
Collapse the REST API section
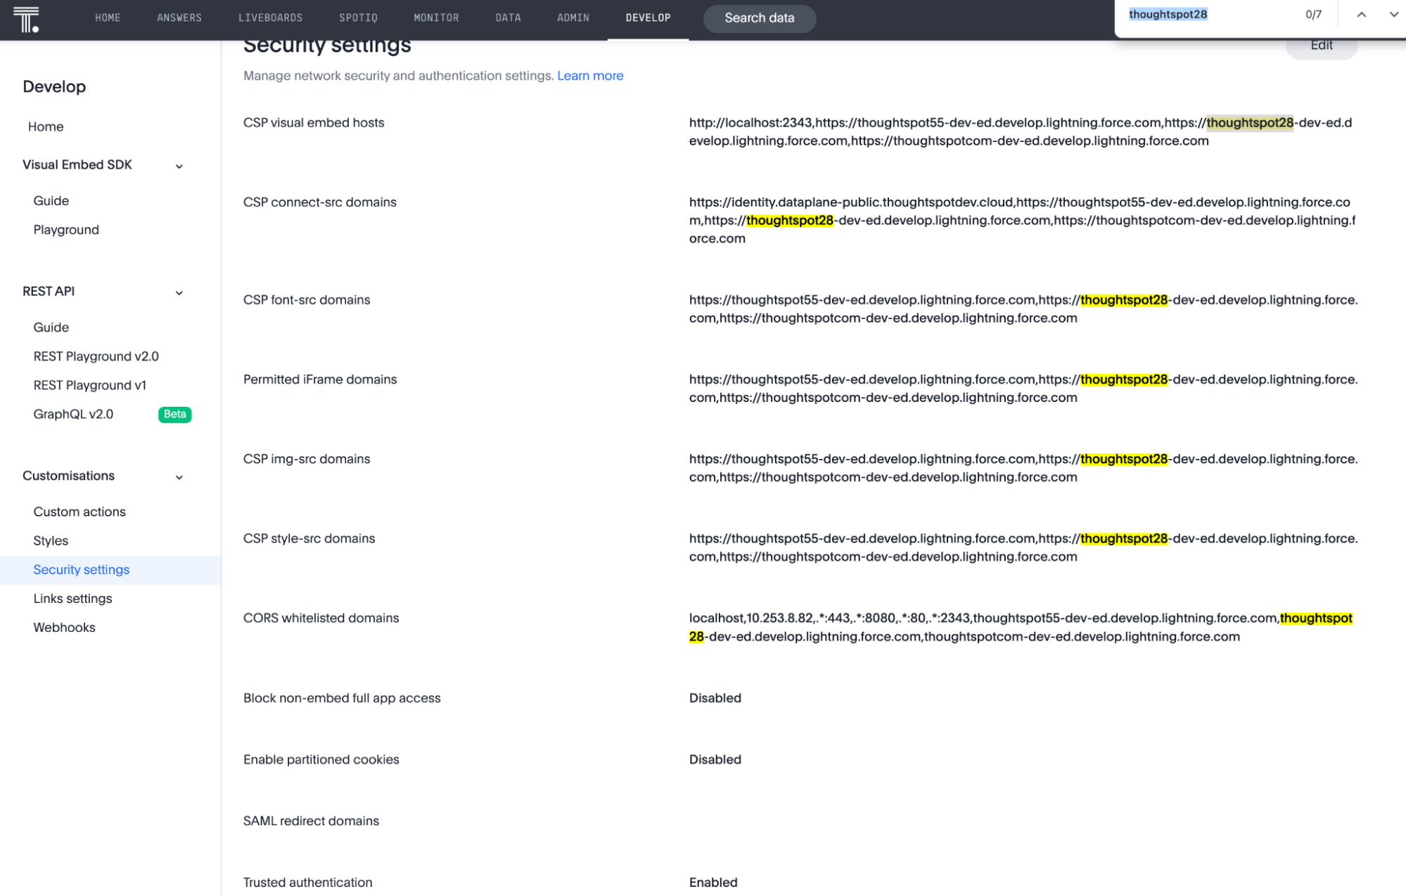(179, 292)
